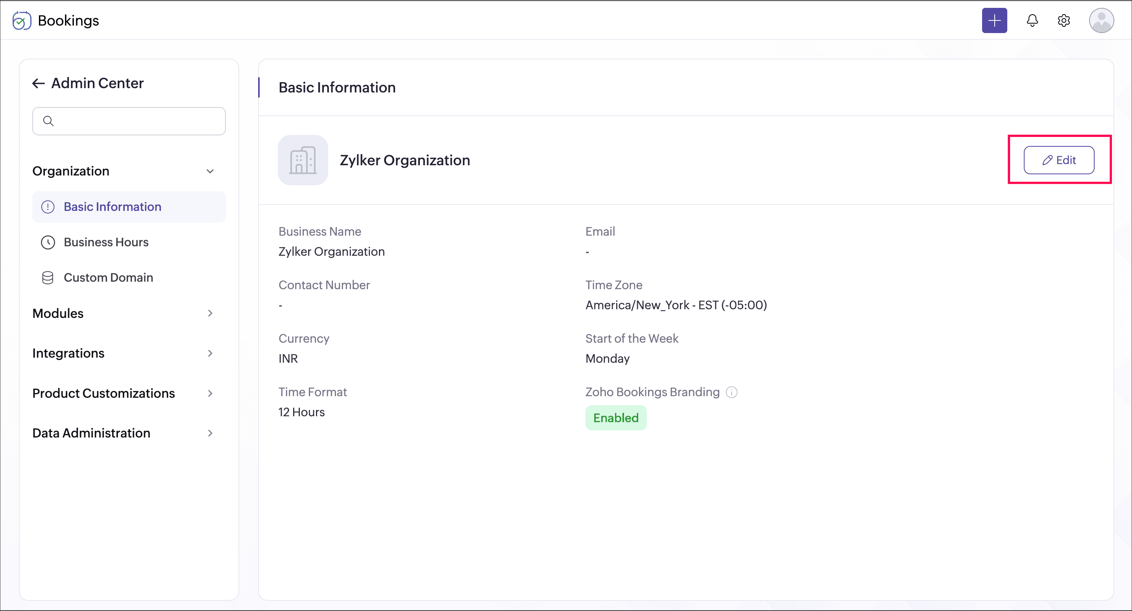Click the organization building logo
The width and height of the screenshot is (1132, 611).
tap(303, 160)
